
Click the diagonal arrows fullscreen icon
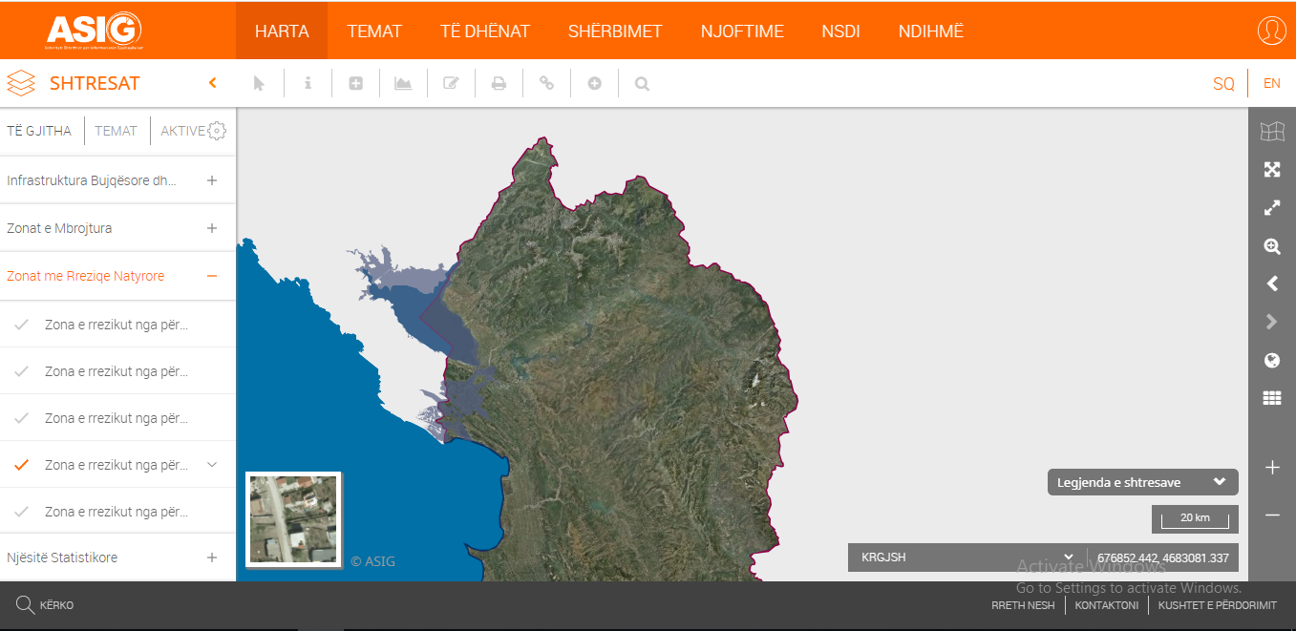(1272, 207)
